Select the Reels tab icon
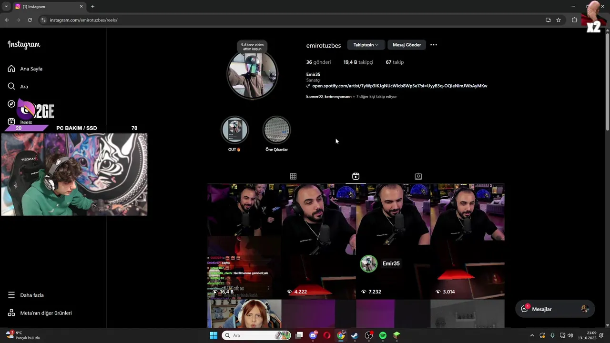Screen dimensions: 610x343 (x=356, y=176)
